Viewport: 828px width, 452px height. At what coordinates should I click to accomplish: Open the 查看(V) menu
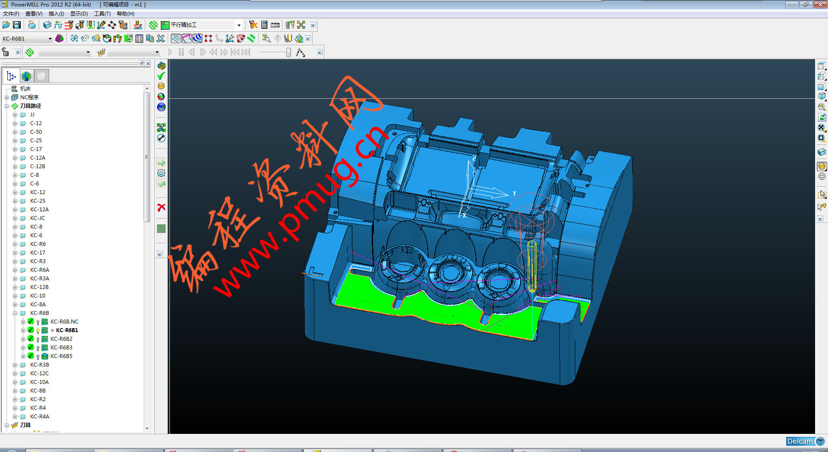pyautogui.click(x=34, y=14)
